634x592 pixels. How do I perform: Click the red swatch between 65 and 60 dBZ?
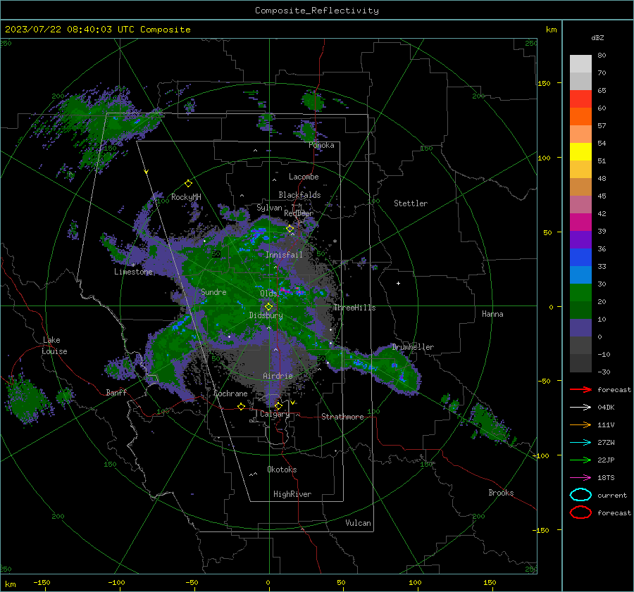(x=580, y=99)
